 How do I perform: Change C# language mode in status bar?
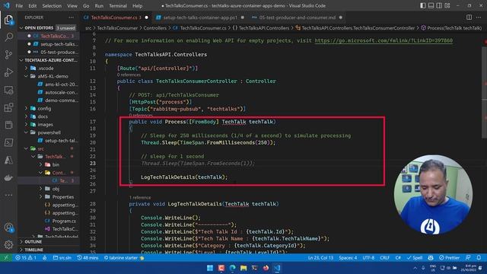(x=398, y=257)
